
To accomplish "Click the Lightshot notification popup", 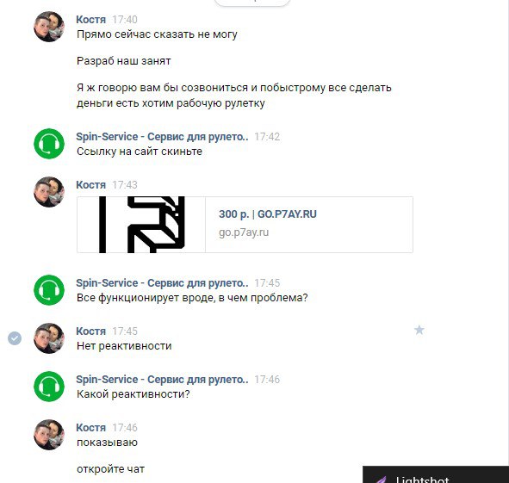I will [x=436, y=474].
